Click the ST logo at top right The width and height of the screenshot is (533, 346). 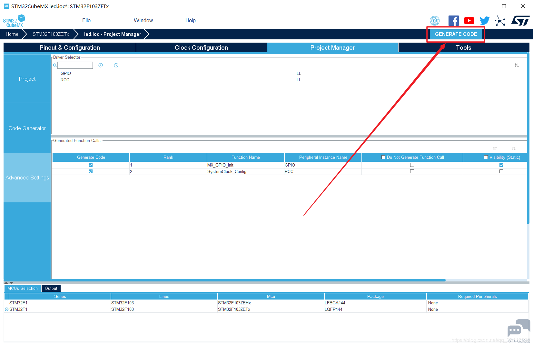[520, 21]
